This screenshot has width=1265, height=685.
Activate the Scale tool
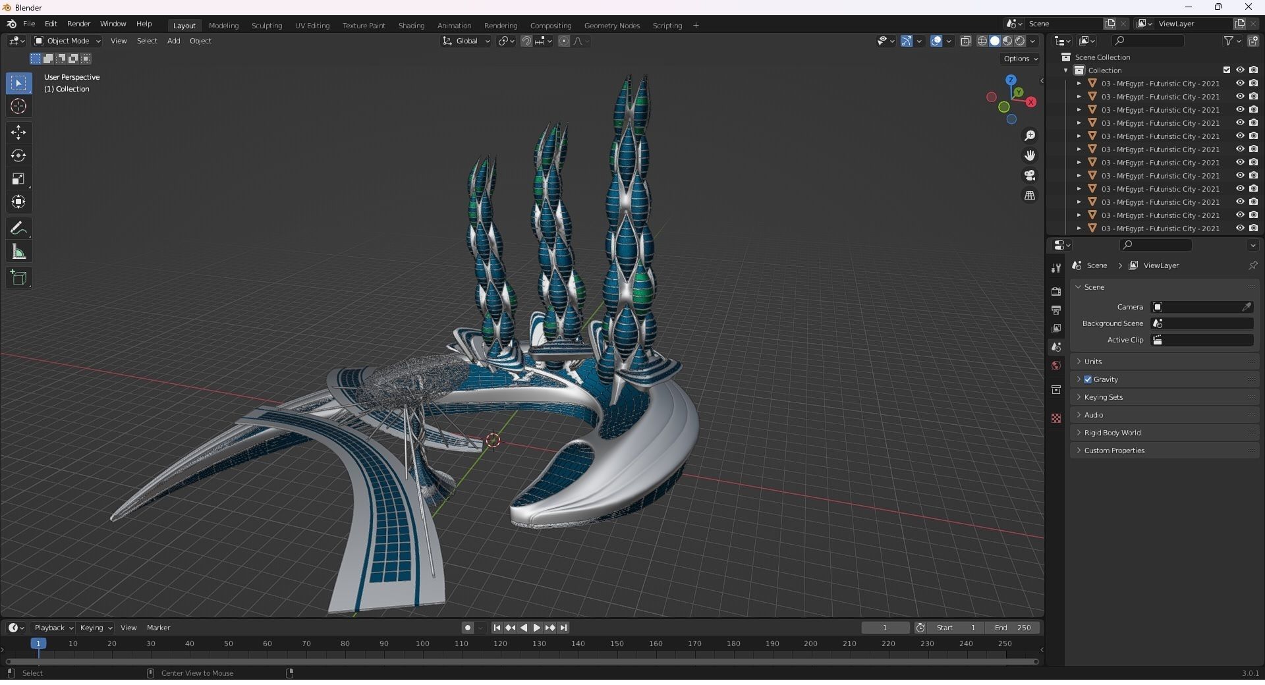point(18,179)
